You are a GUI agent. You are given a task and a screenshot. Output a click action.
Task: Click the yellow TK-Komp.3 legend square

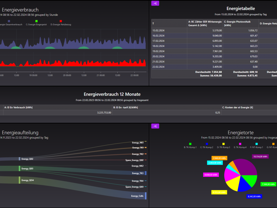tap(223, 144)
